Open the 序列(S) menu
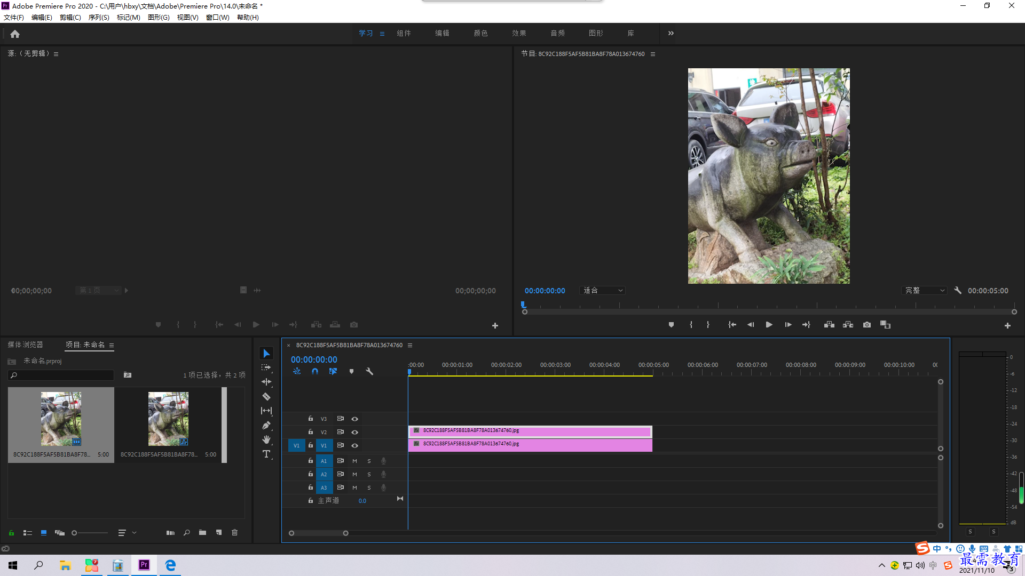The width and height of the screenshot is (1025, 576). 99,17
